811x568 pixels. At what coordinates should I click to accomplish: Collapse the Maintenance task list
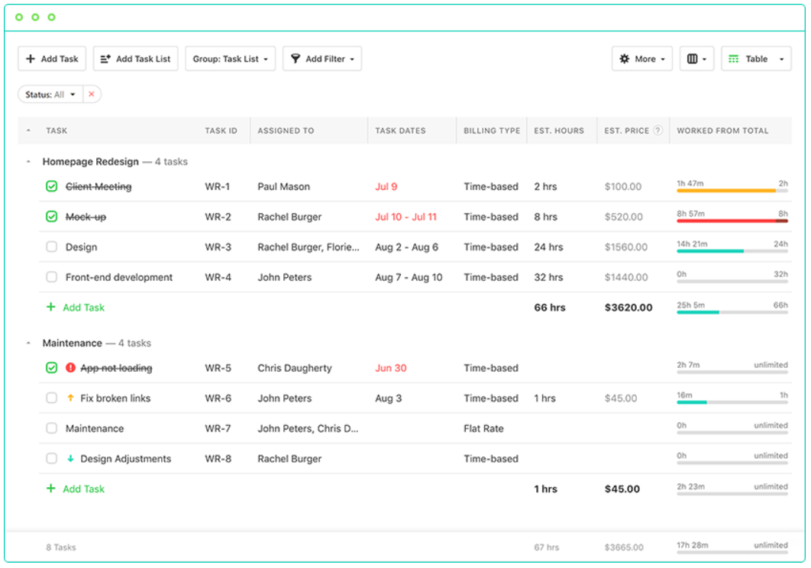(x=28, y=343)
